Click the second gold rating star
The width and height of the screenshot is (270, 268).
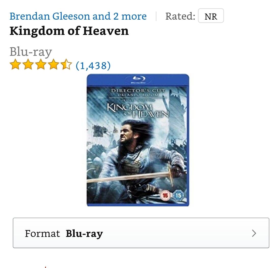click(28, 64)
